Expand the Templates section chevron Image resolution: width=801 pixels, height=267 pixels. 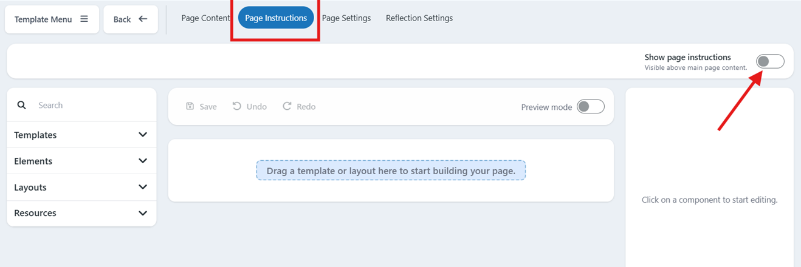pyautogui.click(x=143, y=135)
